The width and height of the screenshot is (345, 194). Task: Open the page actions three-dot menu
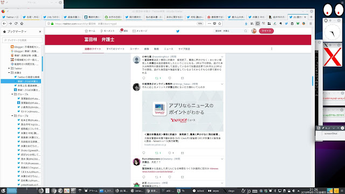(x=209, y=24)
